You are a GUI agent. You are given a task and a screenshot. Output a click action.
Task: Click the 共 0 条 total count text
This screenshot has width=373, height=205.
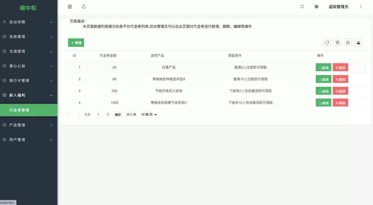(x=131, y=115)
